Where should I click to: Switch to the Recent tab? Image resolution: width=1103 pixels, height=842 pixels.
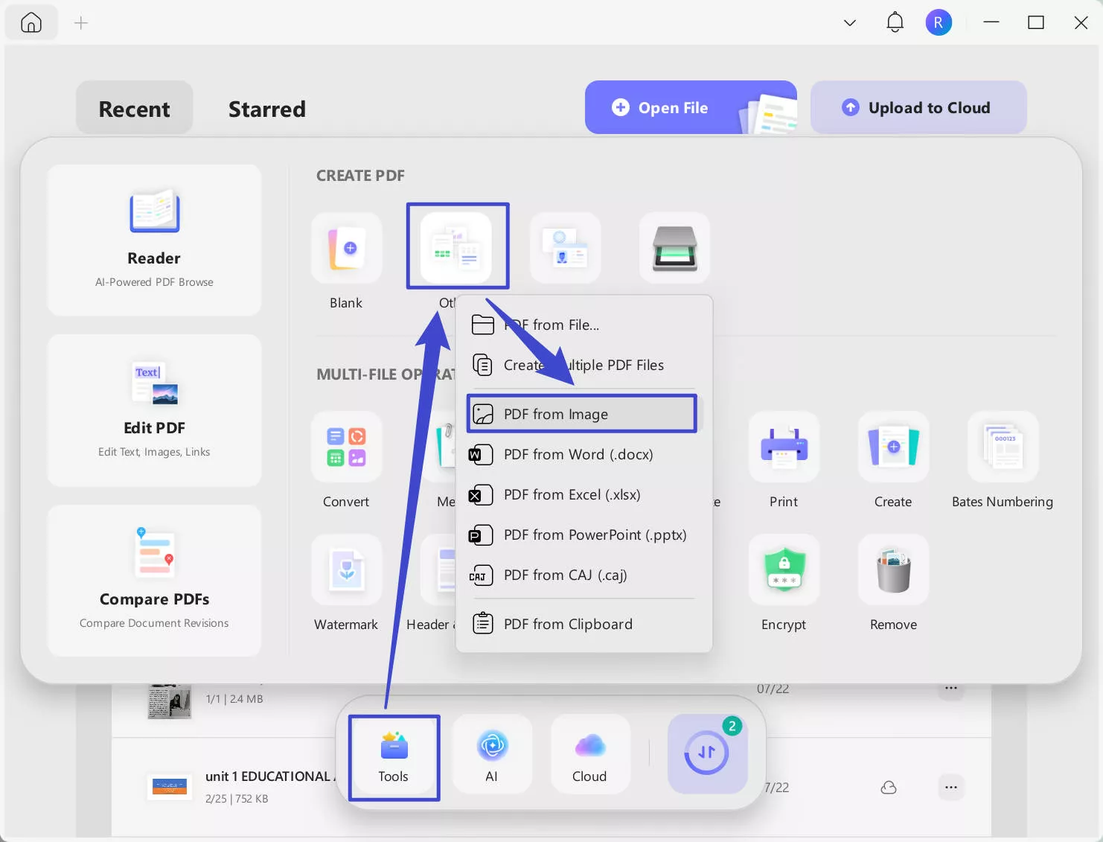tap(134, 109)
